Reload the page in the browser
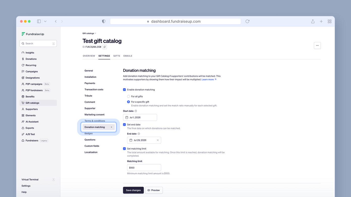Screen dimensions: 351x197 coord(247,21)
